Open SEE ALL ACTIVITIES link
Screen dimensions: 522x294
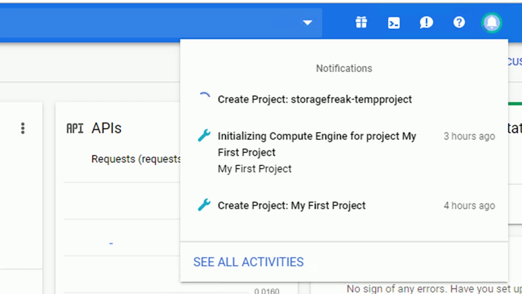click(x=248, y=262)
